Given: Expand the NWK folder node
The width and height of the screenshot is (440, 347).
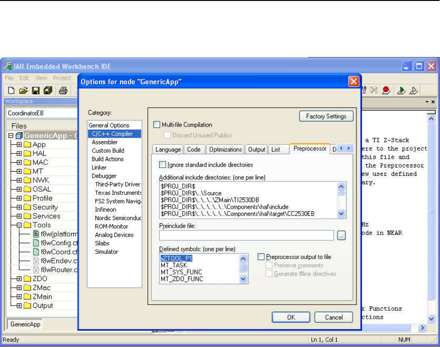Looking at the screenshot, I should (19, 181).
